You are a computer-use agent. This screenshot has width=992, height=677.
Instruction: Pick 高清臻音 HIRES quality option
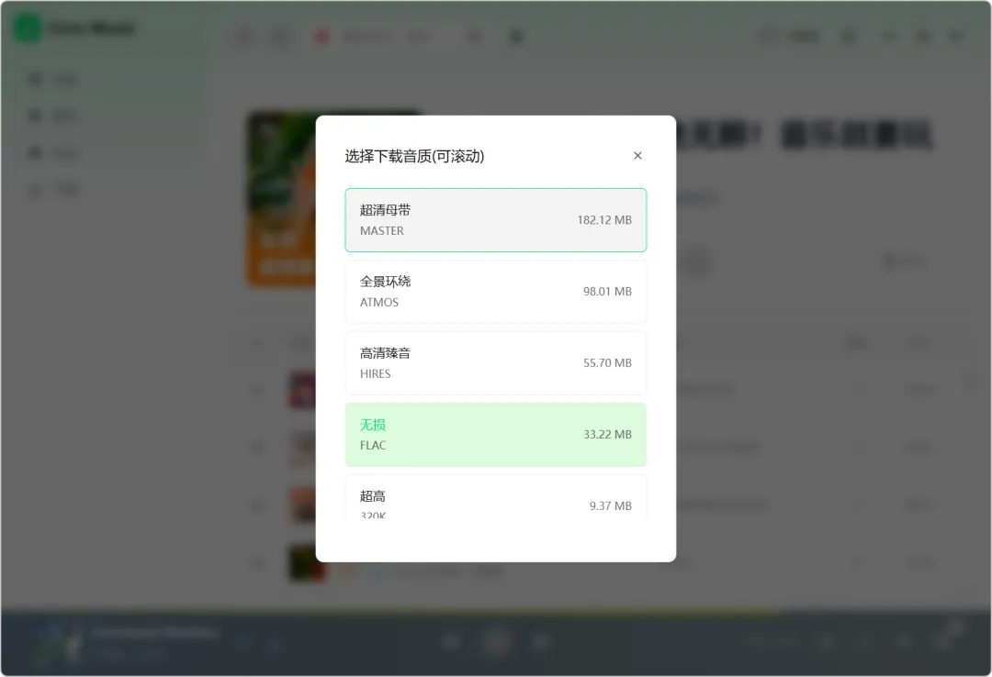click(x=495, y=363)
